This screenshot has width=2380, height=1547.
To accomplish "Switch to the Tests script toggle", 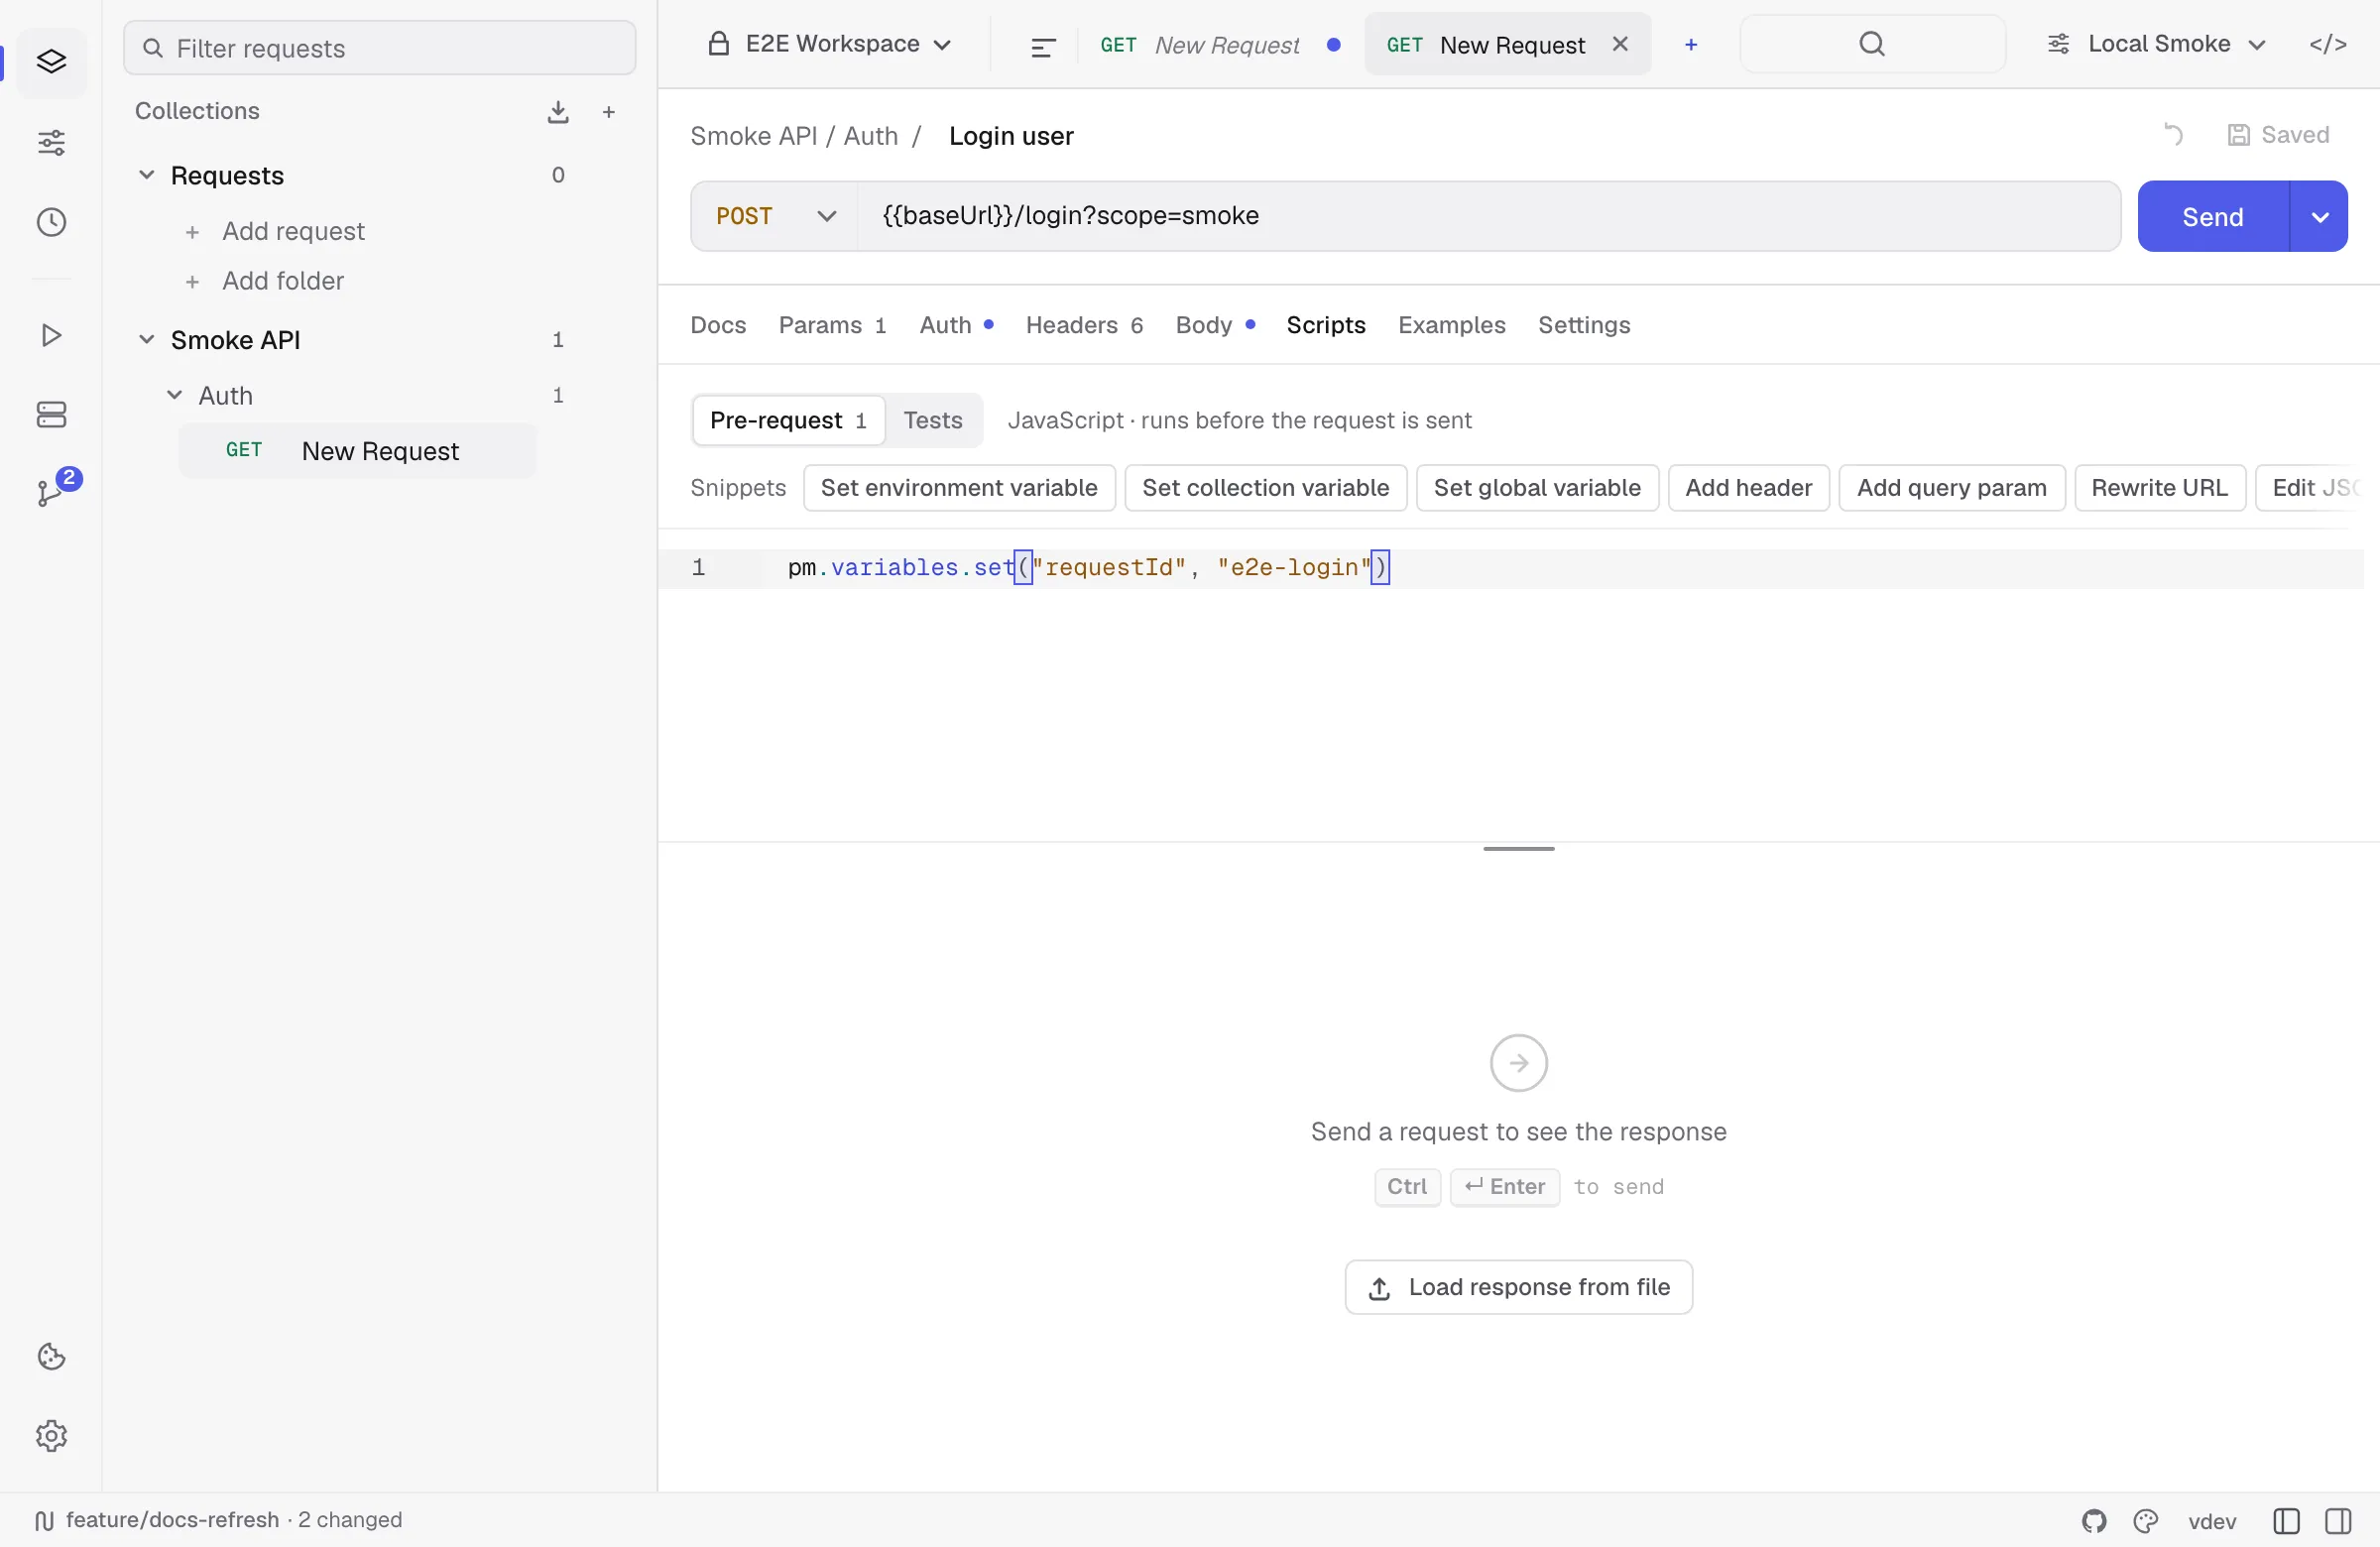I will (932, 420).
